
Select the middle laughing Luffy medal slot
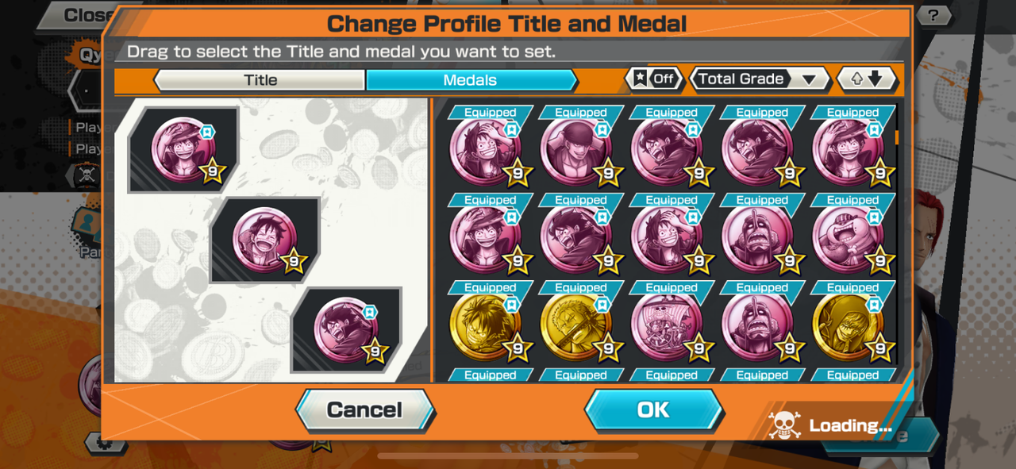[265, 240]
